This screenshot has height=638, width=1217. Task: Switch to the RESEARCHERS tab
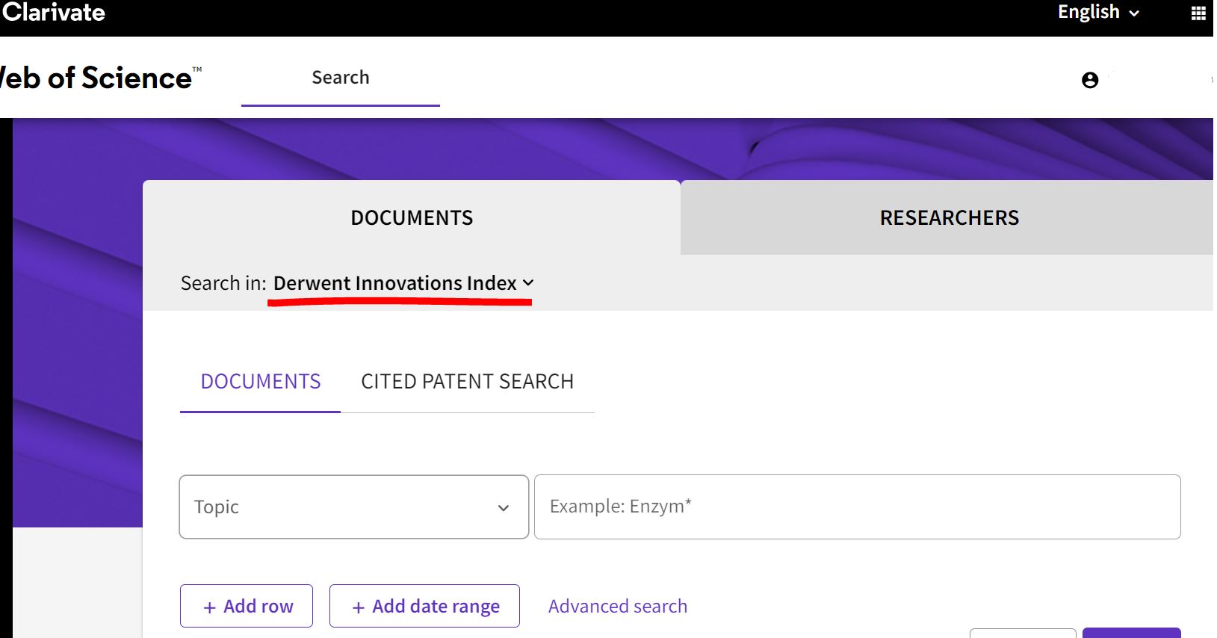coord(949,217)
